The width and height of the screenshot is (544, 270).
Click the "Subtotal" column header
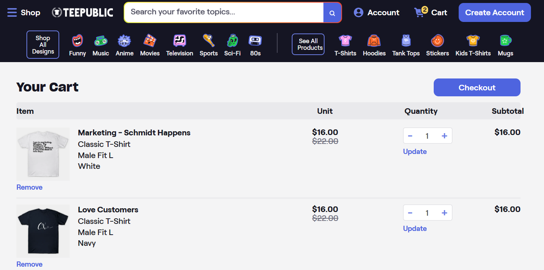tap(507, 111)
